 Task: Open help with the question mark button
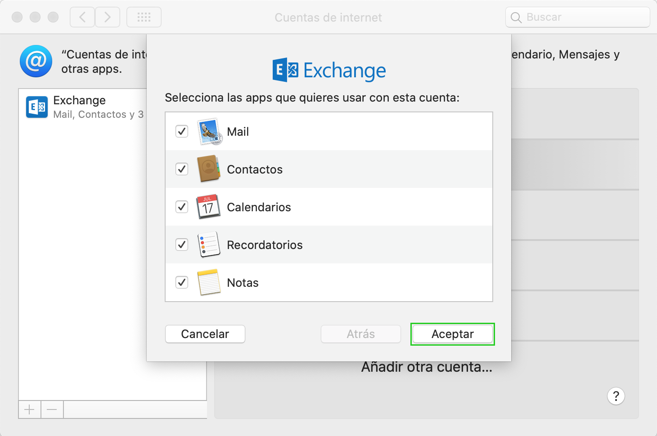[616, 396]
